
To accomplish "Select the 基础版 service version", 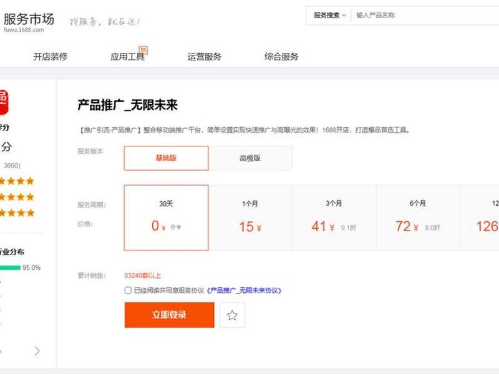I will [x=166, y=158].
